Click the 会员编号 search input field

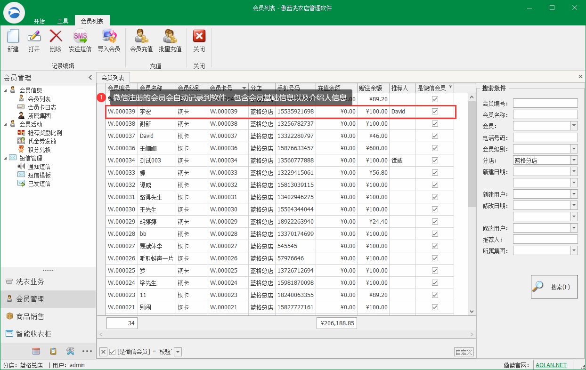coord(545,103)
